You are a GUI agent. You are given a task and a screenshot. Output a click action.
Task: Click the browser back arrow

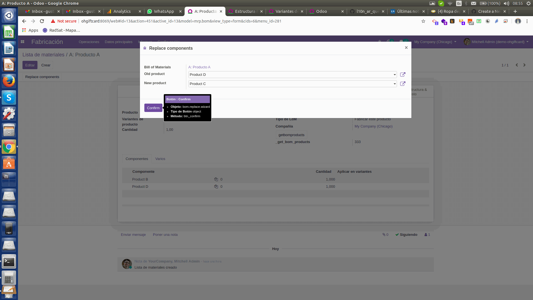tap(24, 21)
